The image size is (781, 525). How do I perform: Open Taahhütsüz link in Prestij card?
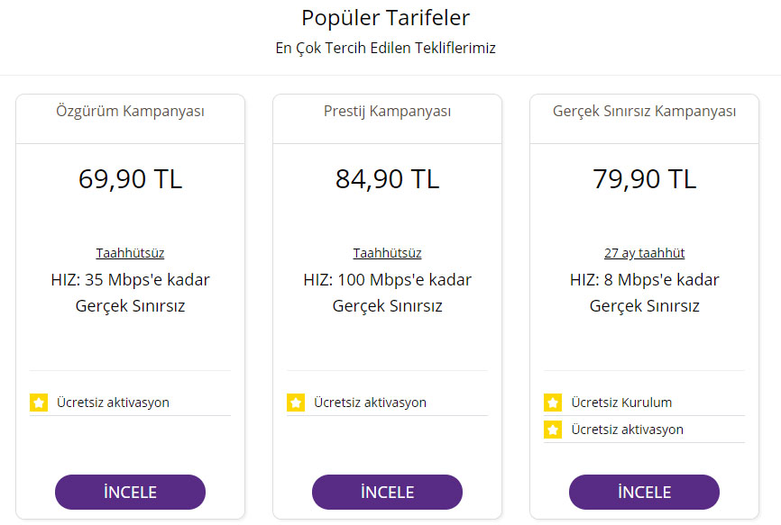pos(387,253)
